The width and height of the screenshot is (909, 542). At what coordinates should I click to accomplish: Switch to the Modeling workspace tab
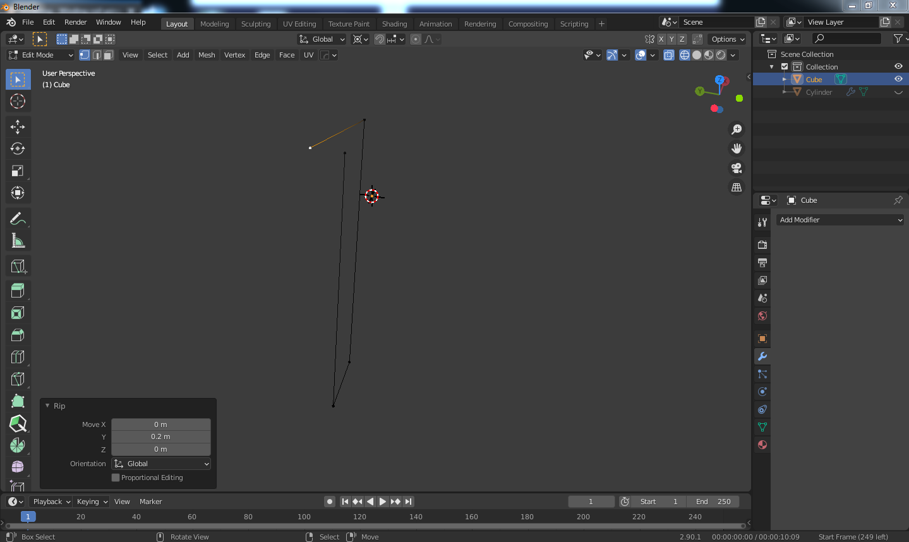tap(215, 24)
